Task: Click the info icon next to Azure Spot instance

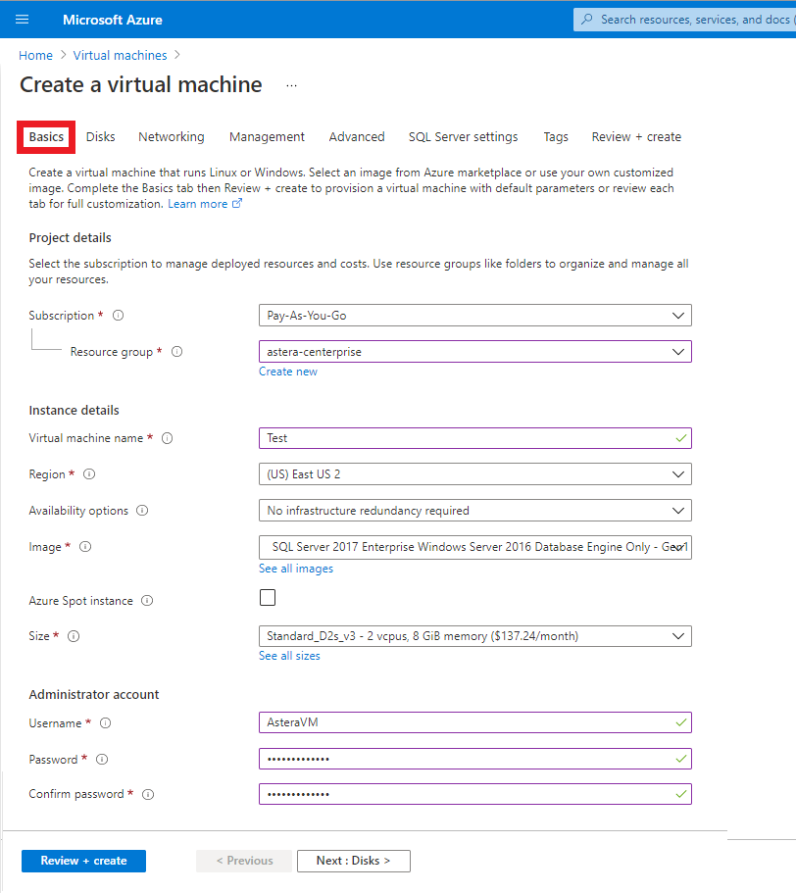Action: click(147, 601)
